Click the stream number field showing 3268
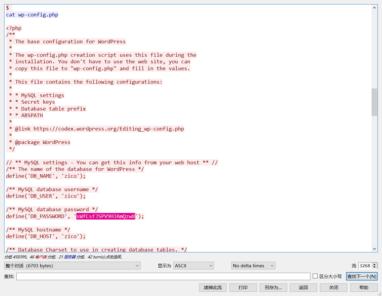The height and width of the screenshot is (296, 382). 365,266
